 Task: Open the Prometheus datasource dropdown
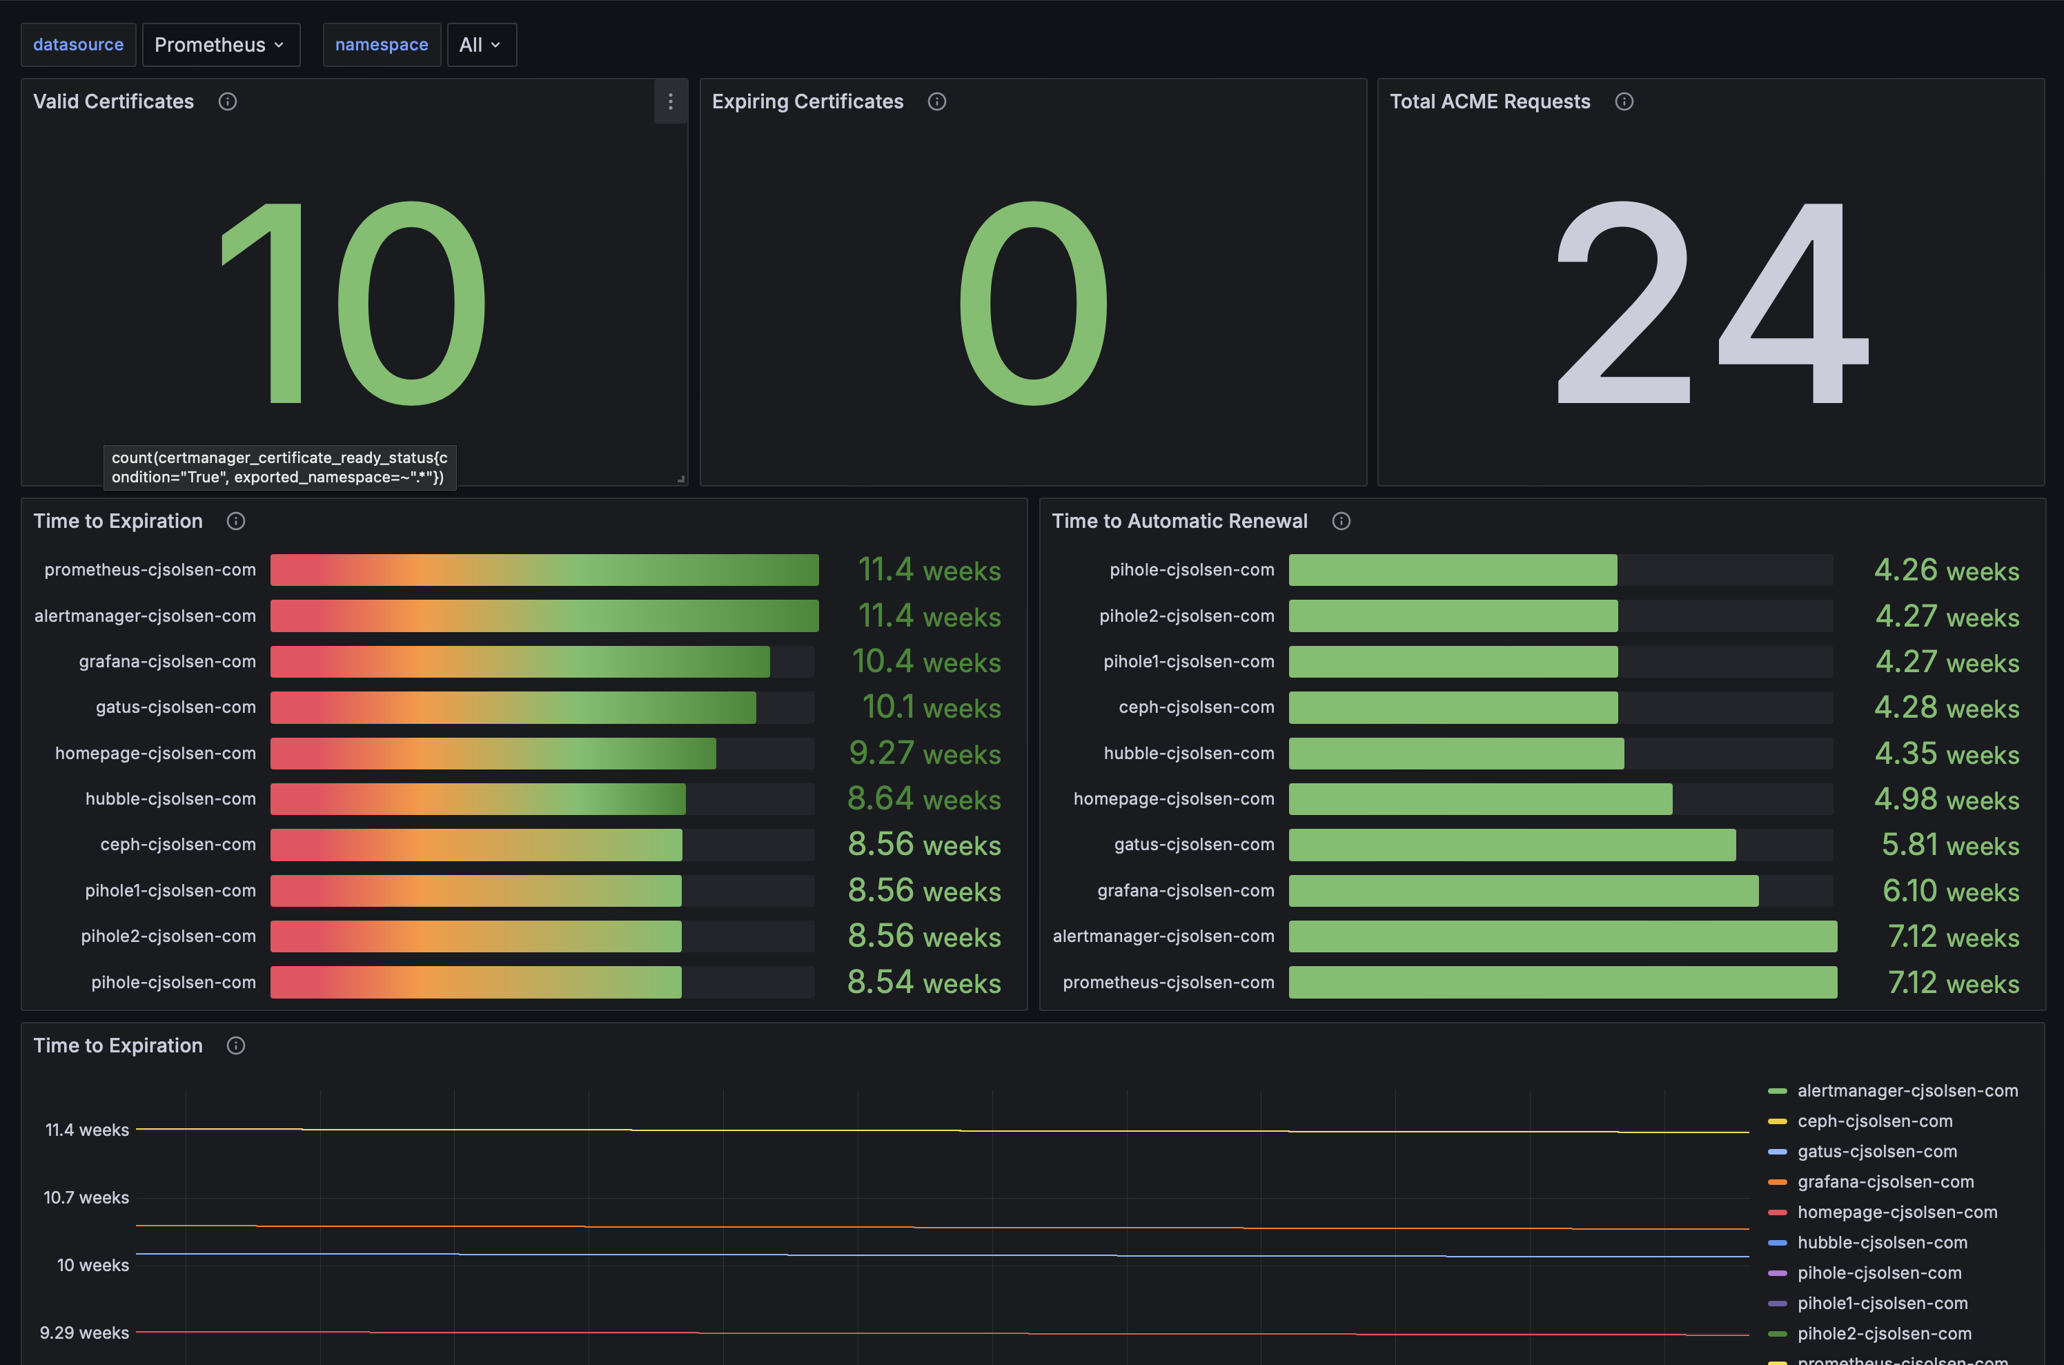point(221,44)
